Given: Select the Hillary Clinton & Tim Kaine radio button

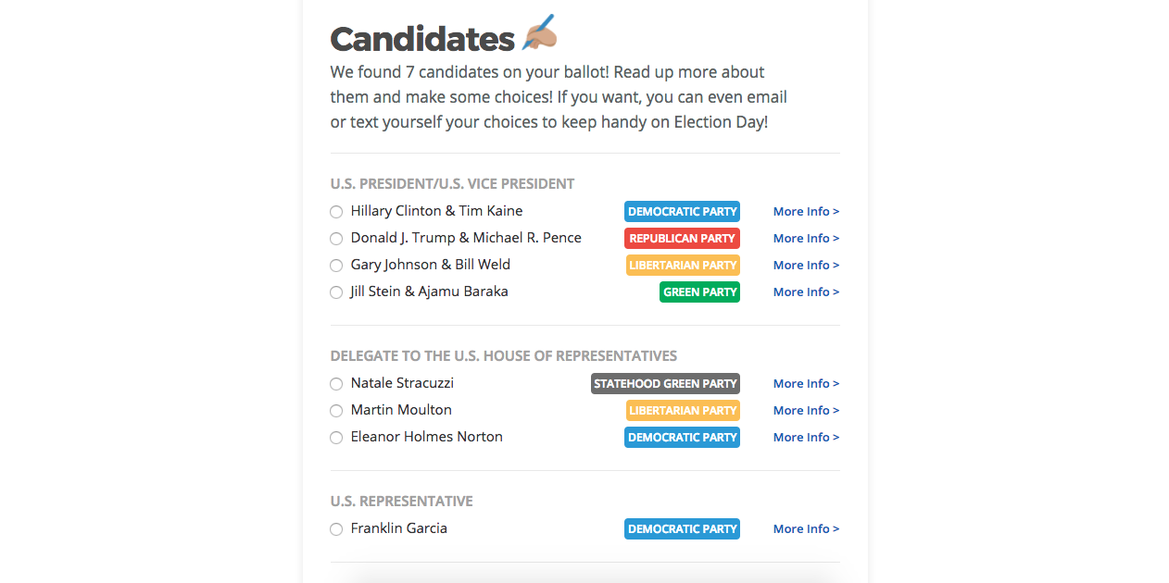Looking at the screenshot, I should pyautogui.click(x=336, y=212).
